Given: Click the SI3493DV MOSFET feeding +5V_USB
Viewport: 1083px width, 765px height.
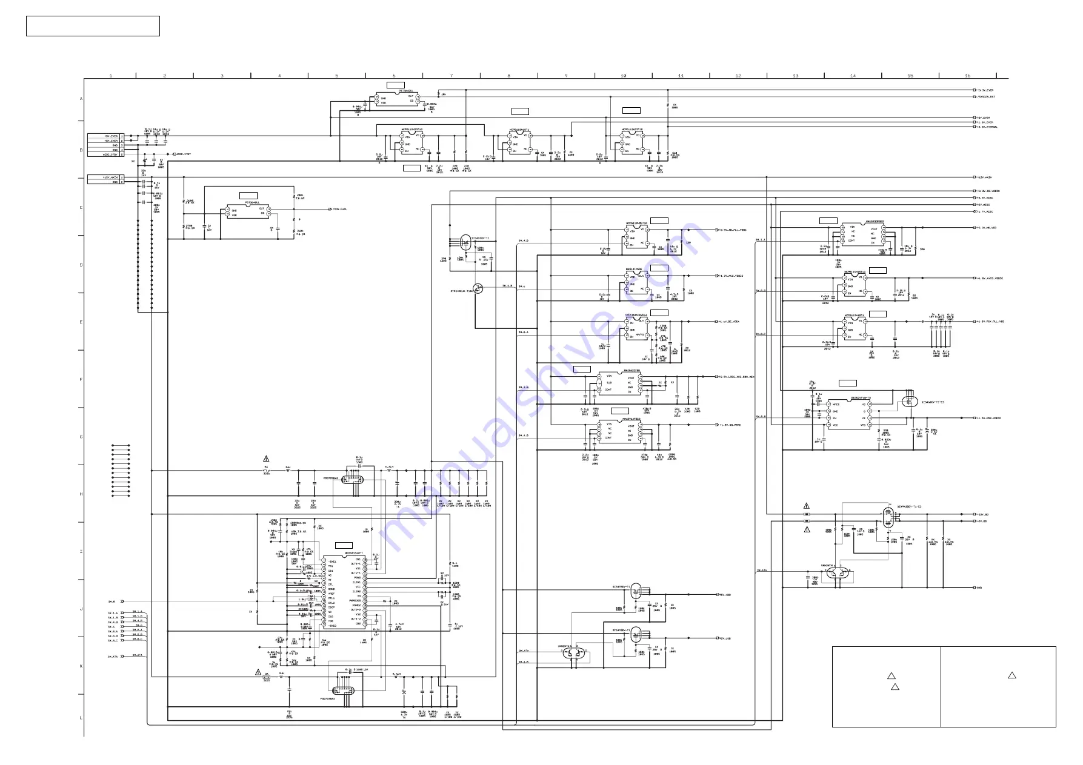Looking at the screenshot, I should pos(636,635).
